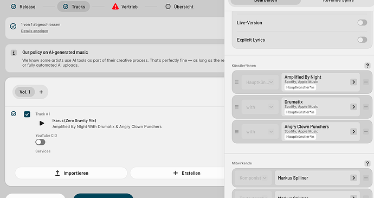Click the artist line 'Amplified By NIght With Drumatix & Angry Clown Punchers'
The image size is (374, 198).
click(x=107, y=126)
